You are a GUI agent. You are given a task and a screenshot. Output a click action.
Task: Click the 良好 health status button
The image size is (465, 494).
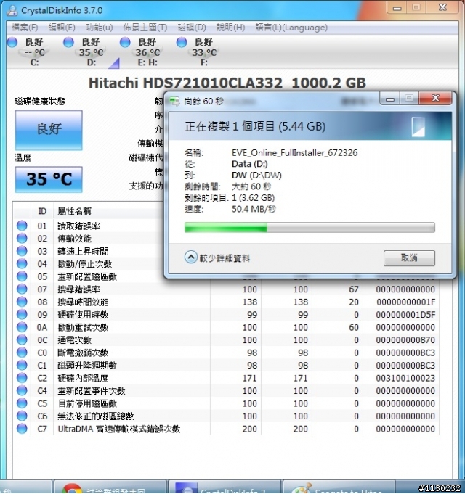tap(49, 130)
